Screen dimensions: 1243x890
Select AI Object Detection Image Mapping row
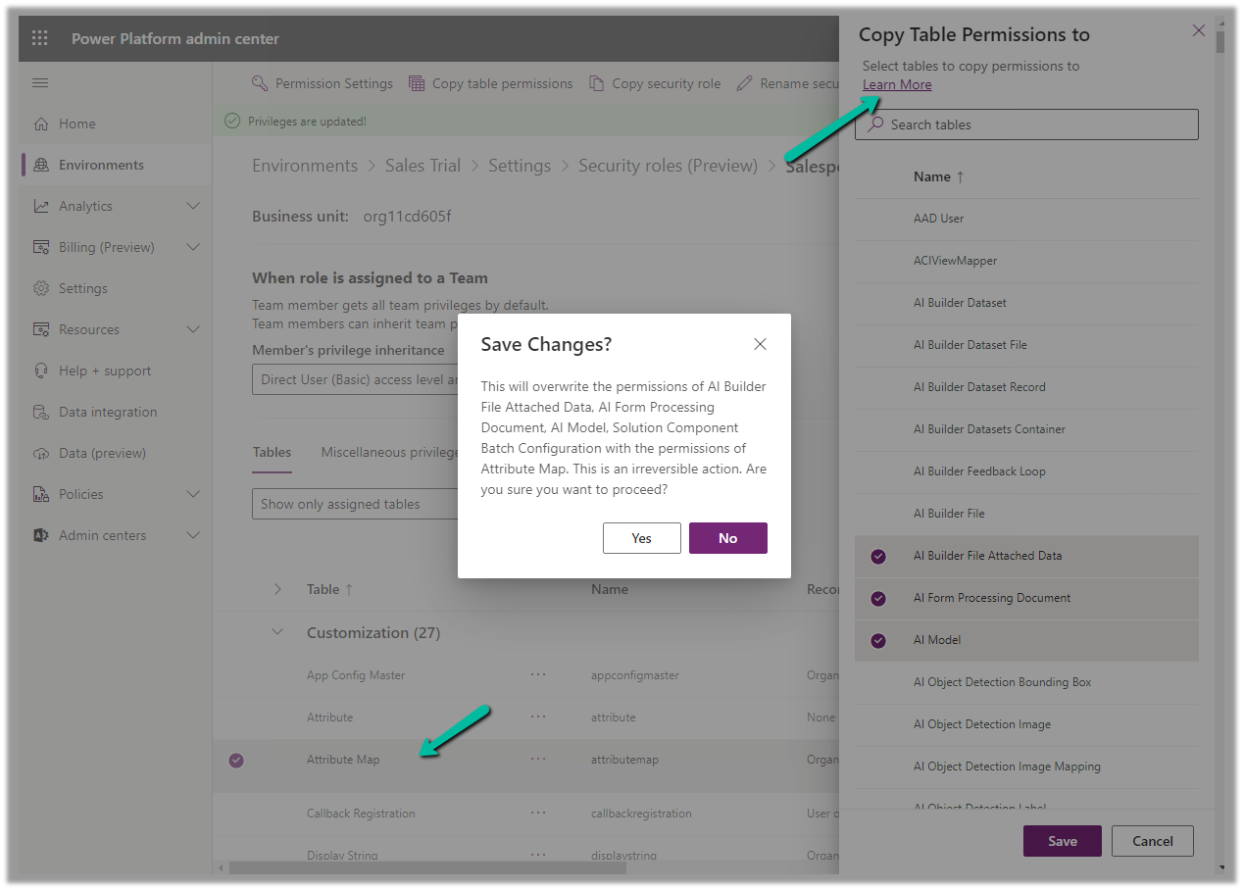point(1026,766)
